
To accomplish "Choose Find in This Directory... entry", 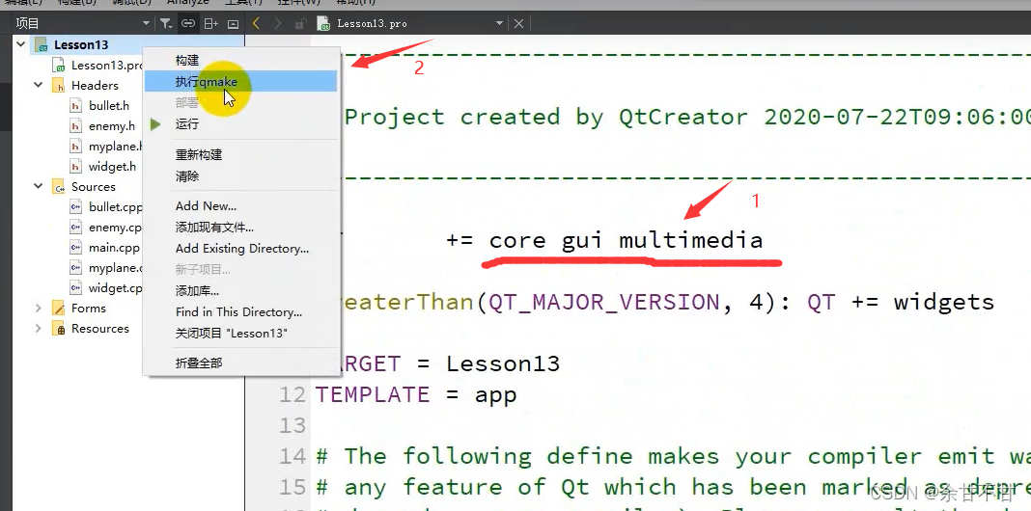I will 240,312.
